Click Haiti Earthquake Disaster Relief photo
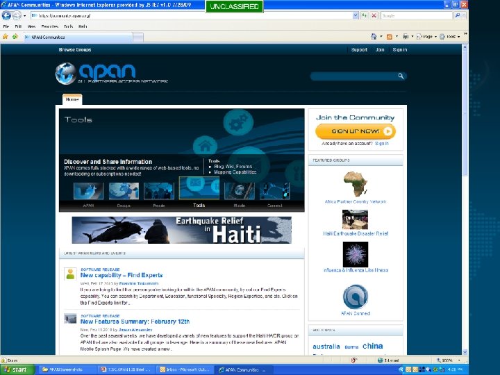The height and width of the screenshot is (375, 500). 356,219
